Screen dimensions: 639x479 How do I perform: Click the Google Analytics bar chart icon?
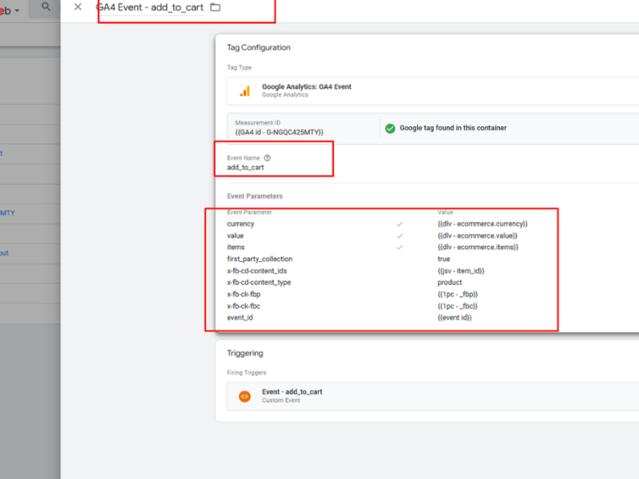245,91
